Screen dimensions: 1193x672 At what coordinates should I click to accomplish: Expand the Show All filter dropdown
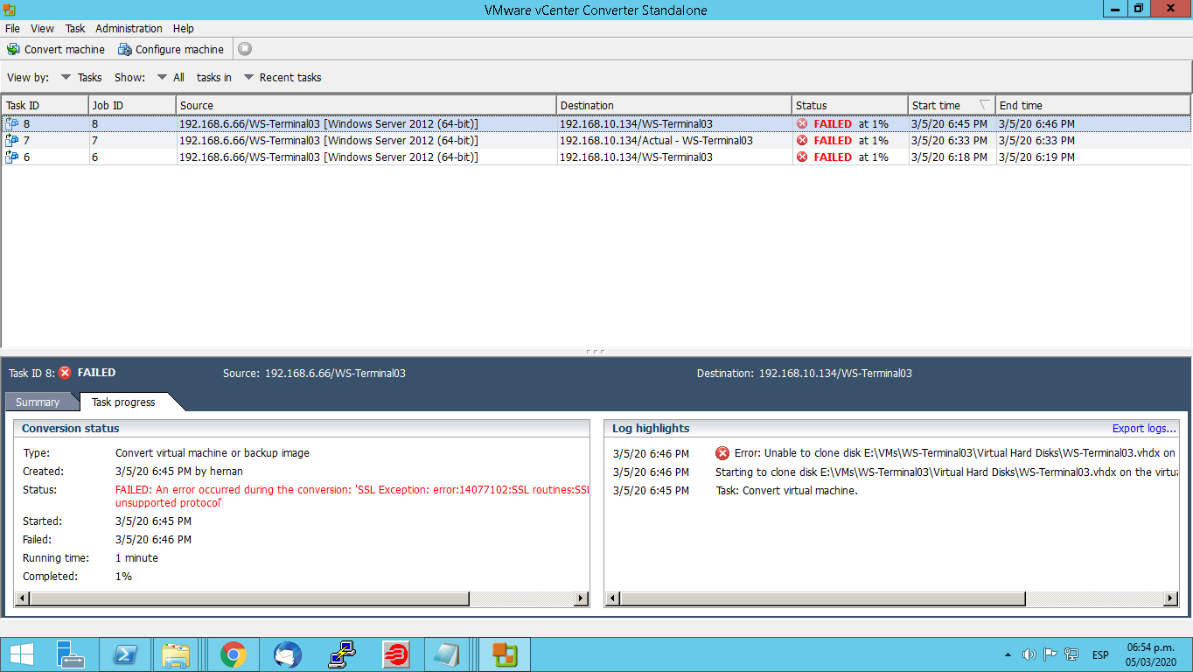171,77
